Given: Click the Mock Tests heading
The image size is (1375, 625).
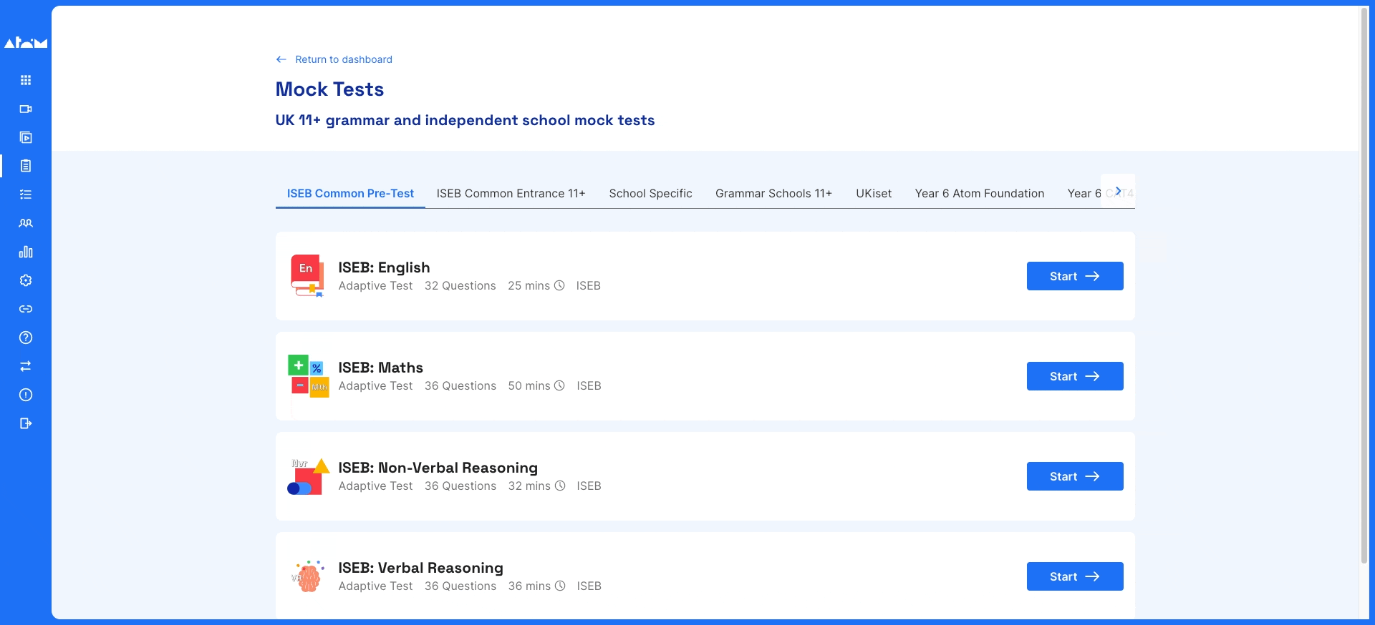Looking at the screenshot, I should click(x=329, y=89).
